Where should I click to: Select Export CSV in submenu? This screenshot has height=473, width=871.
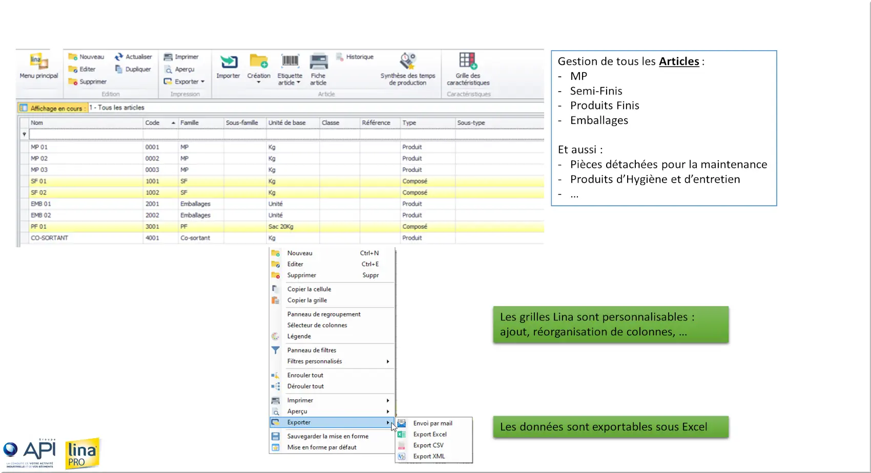coord(434,445)
